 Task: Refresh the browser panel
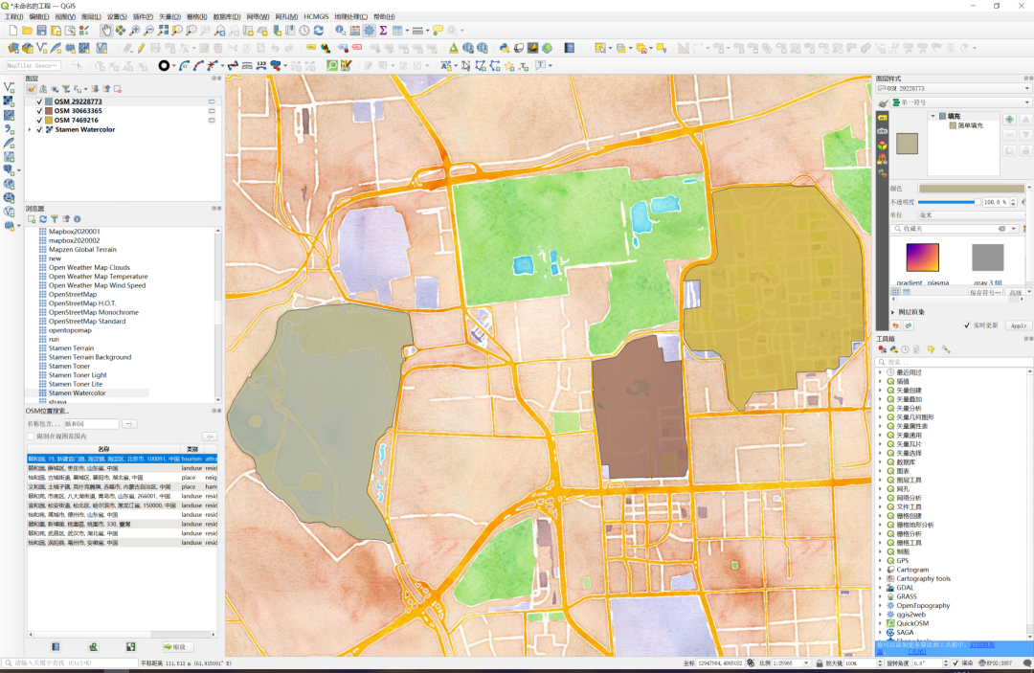point(43,219)
